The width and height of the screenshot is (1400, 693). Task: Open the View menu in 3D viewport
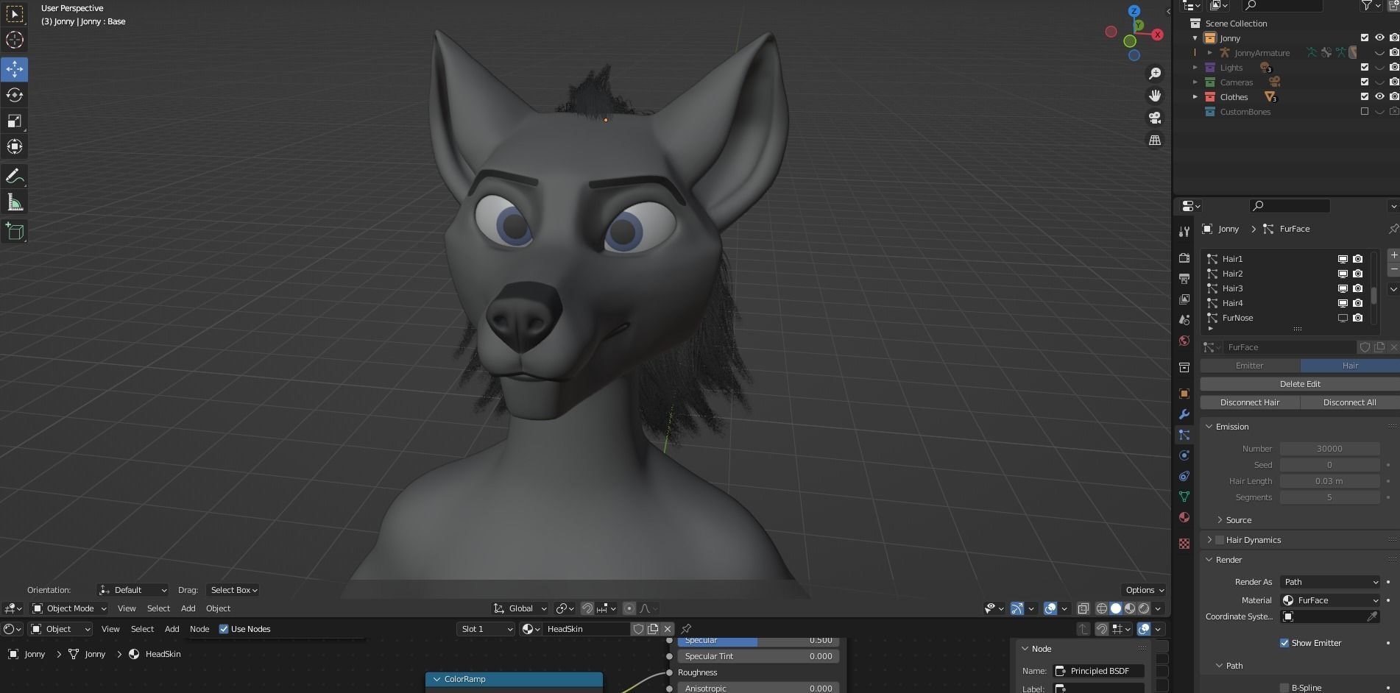(127, 608)
